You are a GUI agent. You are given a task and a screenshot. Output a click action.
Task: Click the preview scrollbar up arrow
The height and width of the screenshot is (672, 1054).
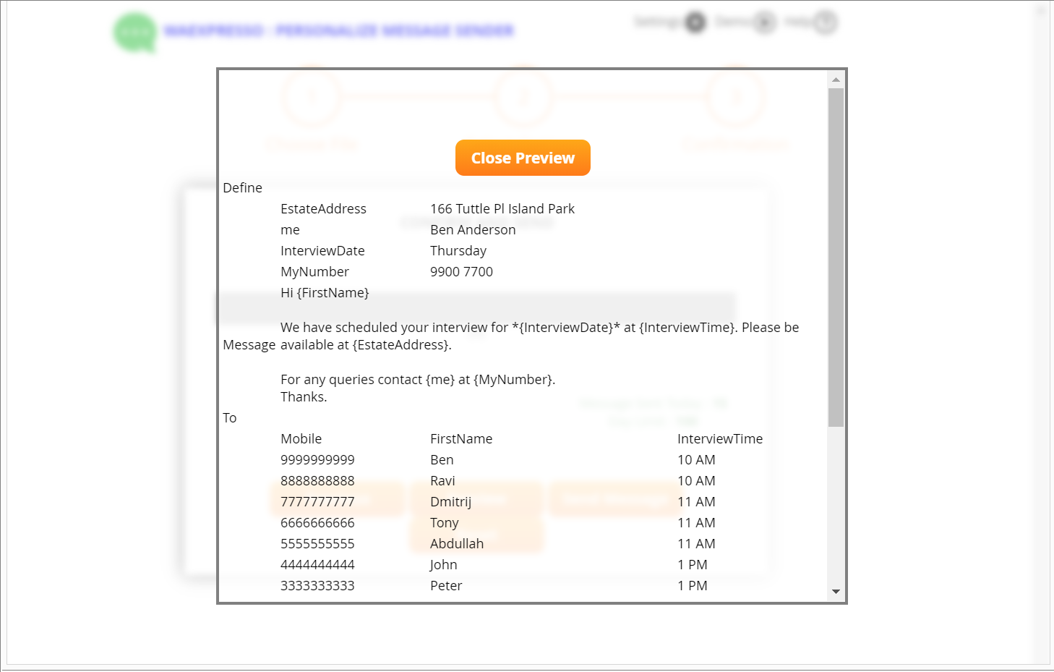pyautogui.click(x=836, y=80)
